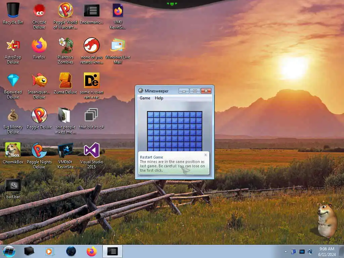Show hidden system tray icons
The height and width of the screenshot is (258, 344).
click(286, 252)
